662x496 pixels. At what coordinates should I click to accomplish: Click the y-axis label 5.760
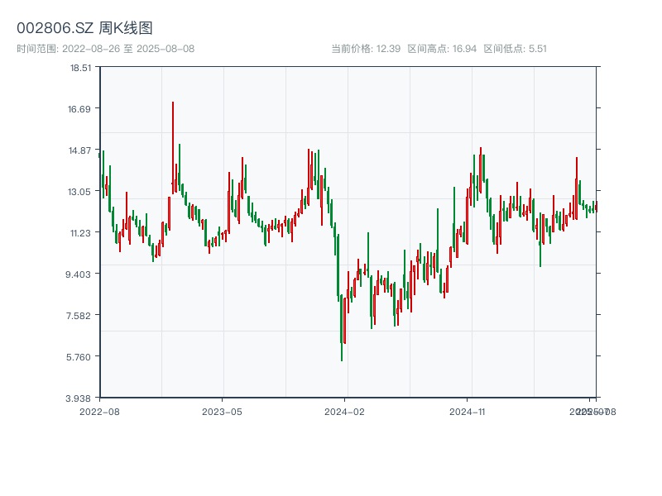[79, 357]
